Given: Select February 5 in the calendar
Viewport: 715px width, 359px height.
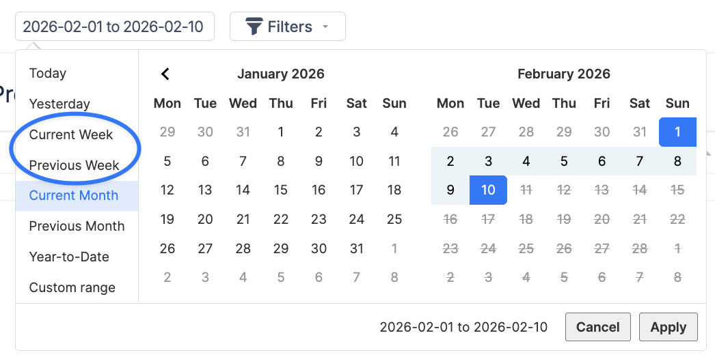Looking at the screenshot, I should click(564, 162).
